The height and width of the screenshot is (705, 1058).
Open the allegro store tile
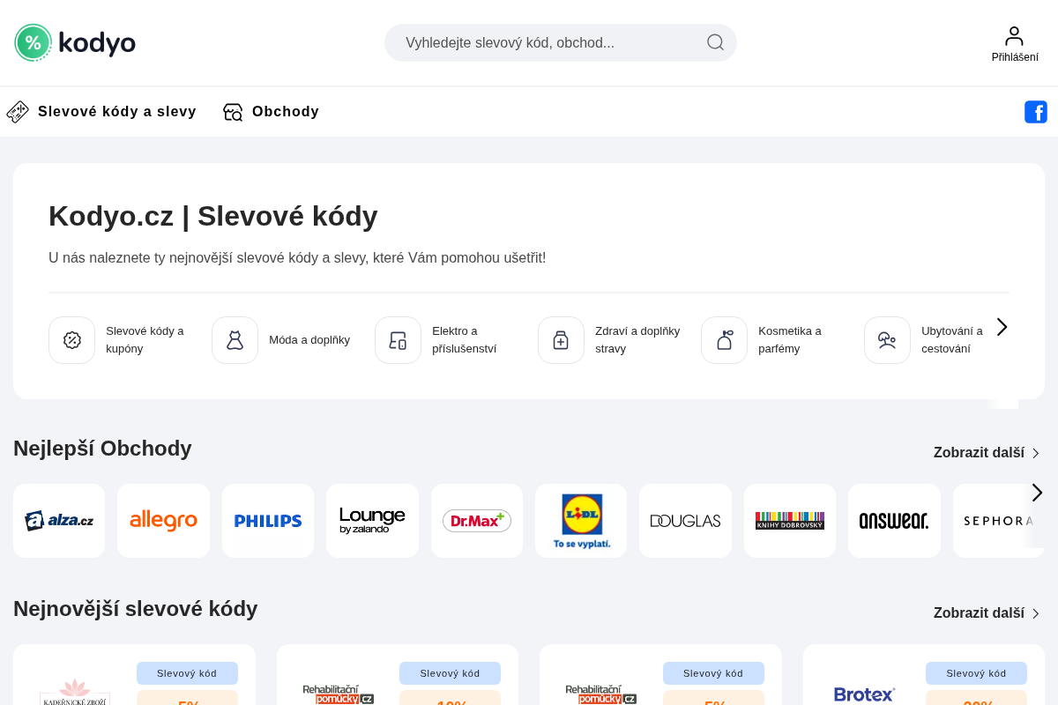pos(163,521)
